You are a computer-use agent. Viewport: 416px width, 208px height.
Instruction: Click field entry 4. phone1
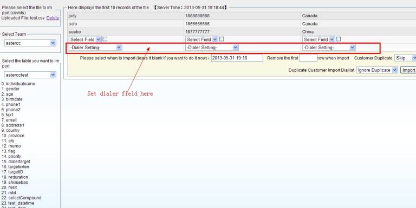11,104
